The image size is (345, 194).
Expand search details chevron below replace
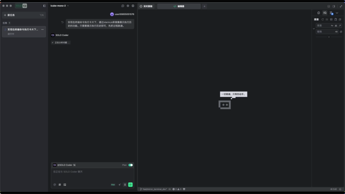329,37
